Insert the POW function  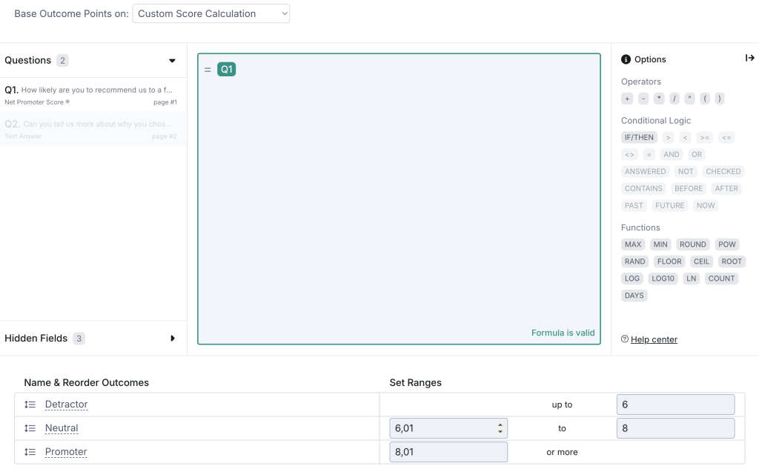[727, 245]
